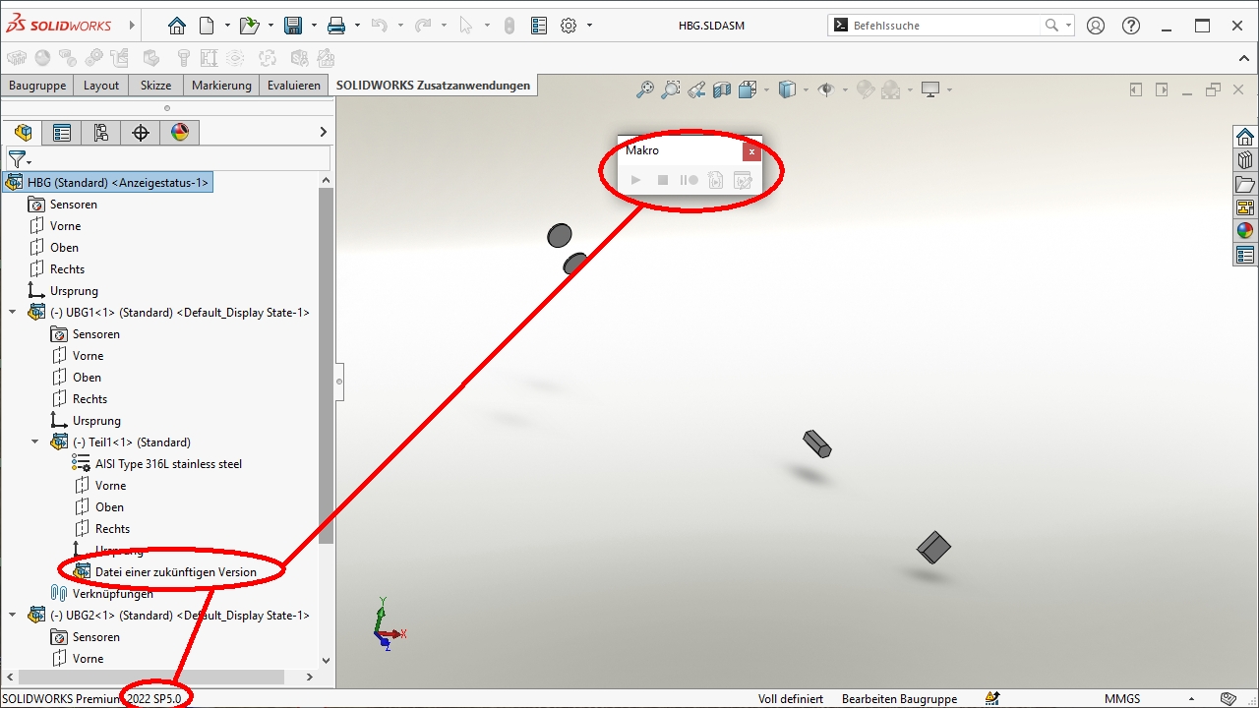Image resolution: width=1259 pixels, height=708 pixels.
Task: Open the Help question mark icon
Action: pyautogui.click(x=1131, y=26)
